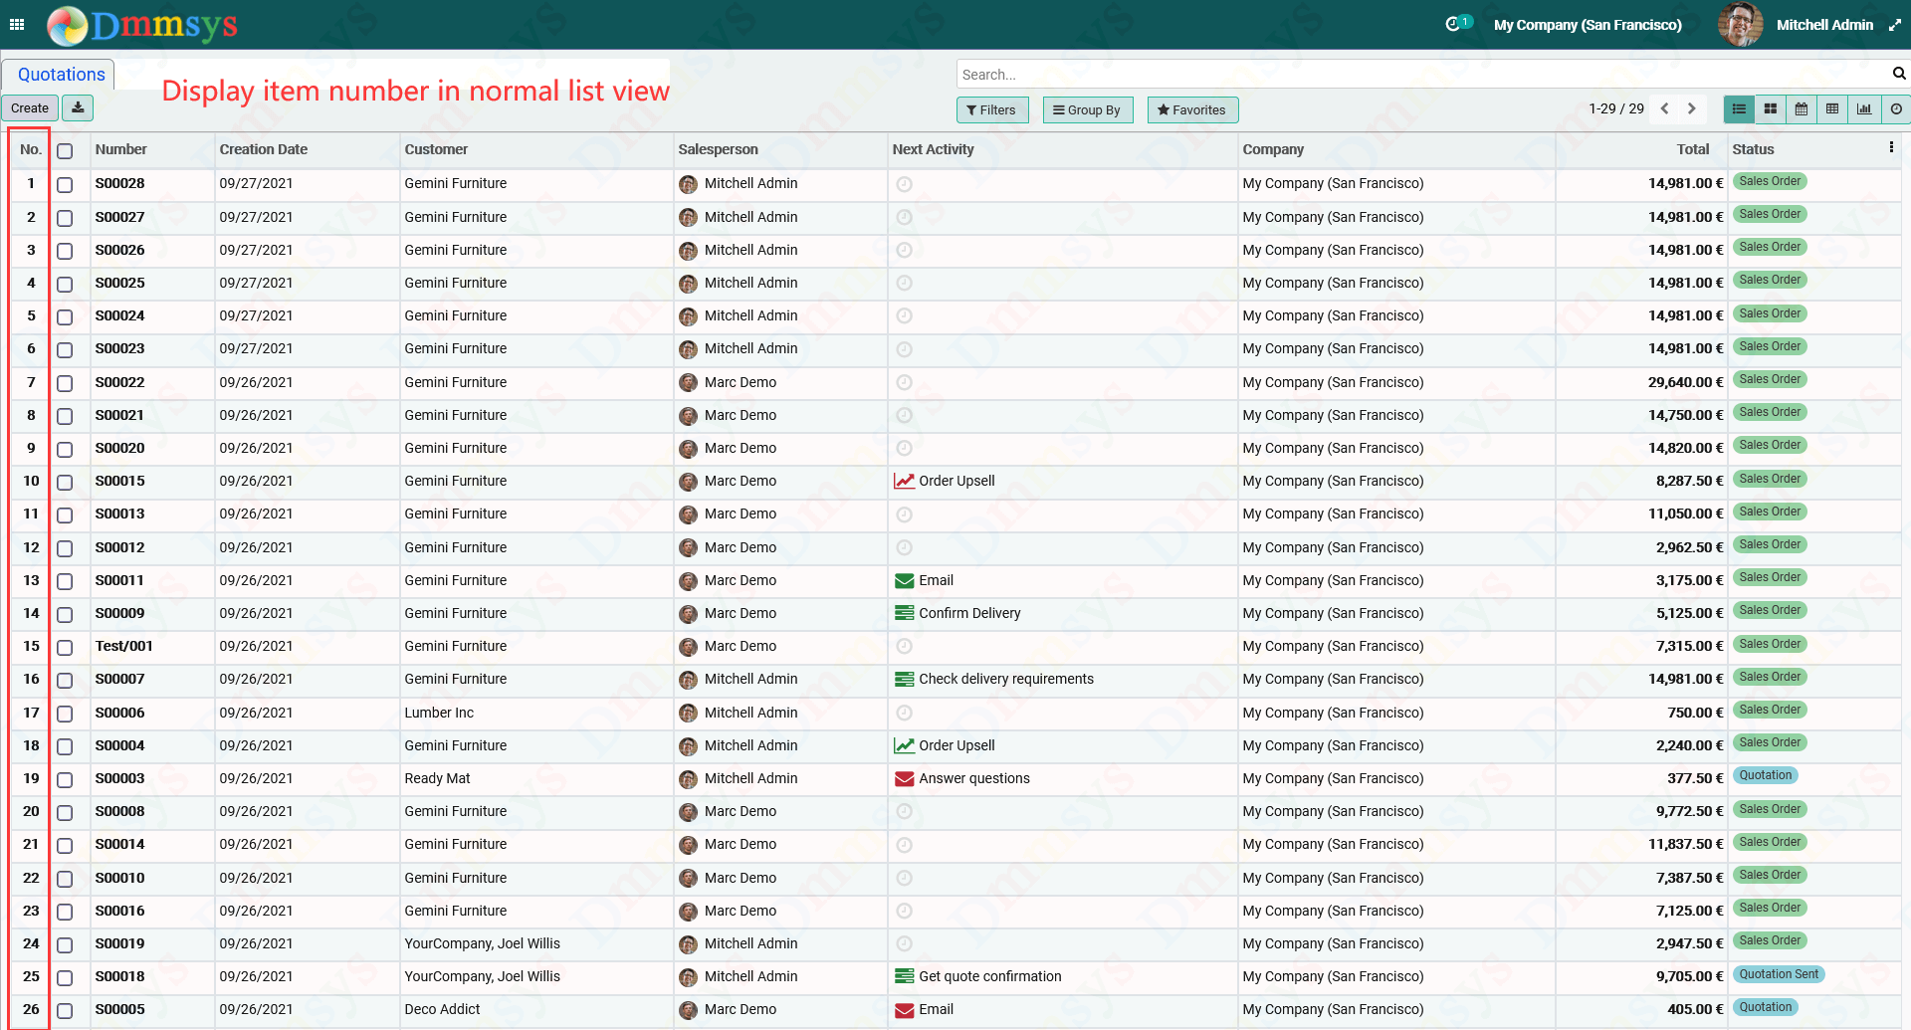Click the Create button

point(30,107)
